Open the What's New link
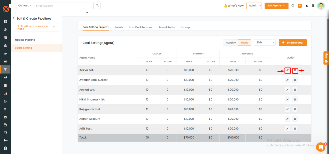Screen dimensions: 329x154 coord(234,6)
